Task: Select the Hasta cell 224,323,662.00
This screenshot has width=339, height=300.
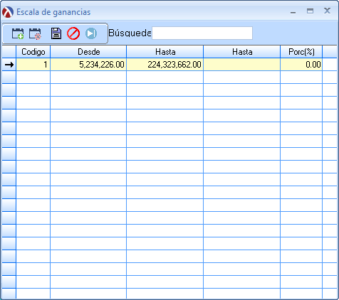Action: (165, 65)
